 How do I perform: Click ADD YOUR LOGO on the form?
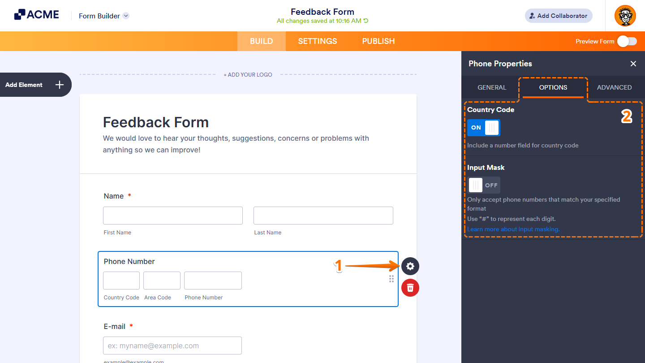click(248, 74)
